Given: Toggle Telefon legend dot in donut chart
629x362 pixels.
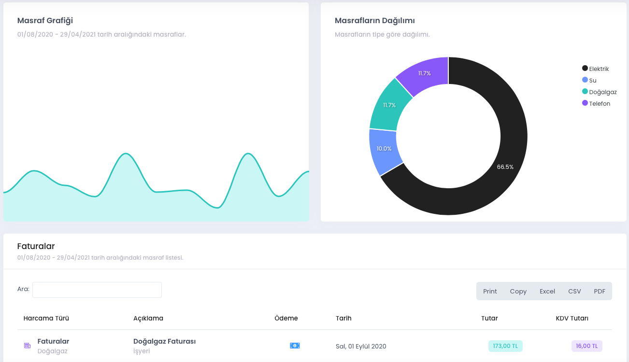Looking at the screenshot, I should [585, 103].
